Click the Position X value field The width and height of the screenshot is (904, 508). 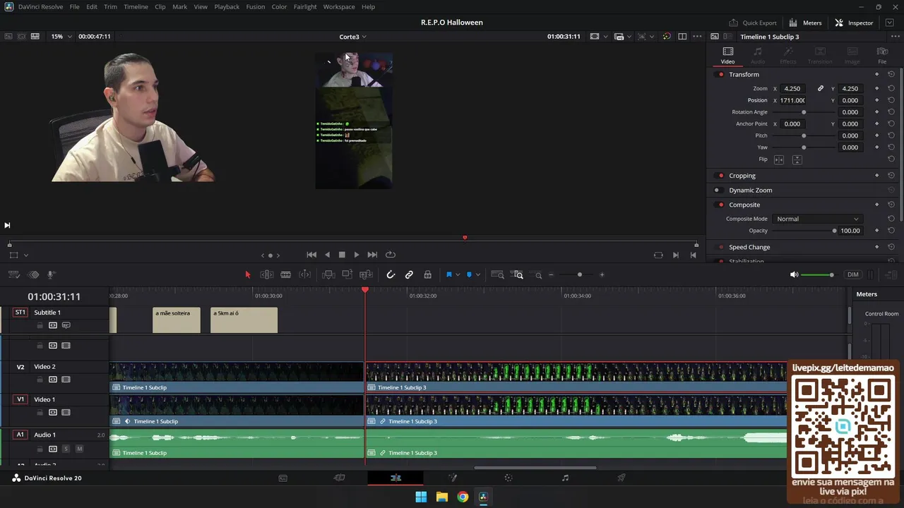tap(792, 100)
